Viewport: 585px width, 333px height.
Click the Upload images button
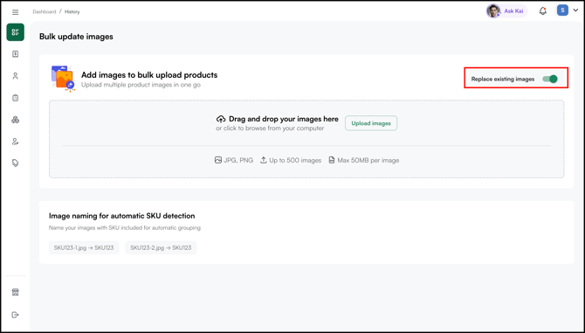[371, 123]
